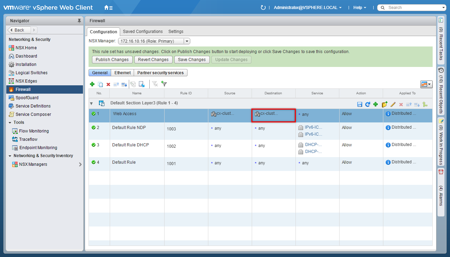Click the Publish Changes button

click(x=112, y=60)
